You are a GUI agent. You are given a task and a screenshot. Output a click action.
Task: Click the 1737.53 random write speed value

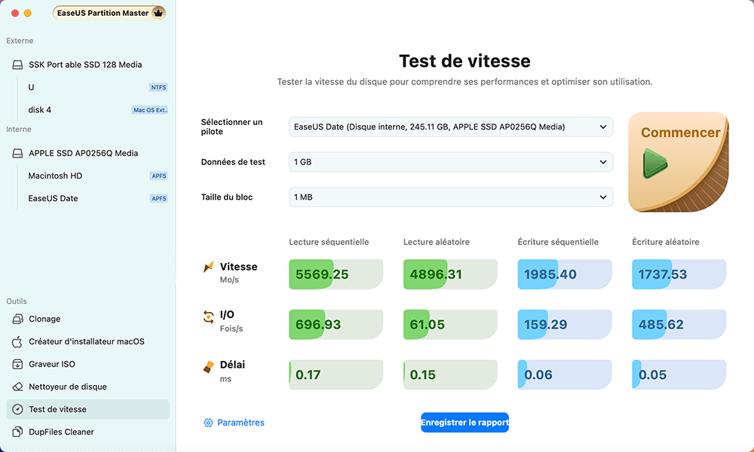click(x=663, y=275)
